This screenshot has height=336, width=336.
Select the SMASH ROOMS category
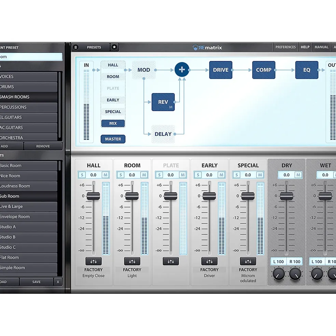pyautogui.click(x=28, y=97)
